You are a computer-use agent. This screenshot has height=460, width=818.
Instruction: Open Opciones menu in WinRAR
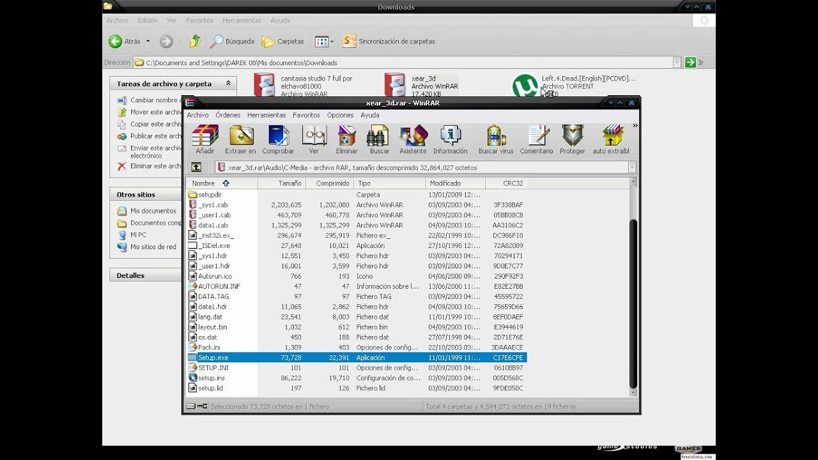pos(340,115)
